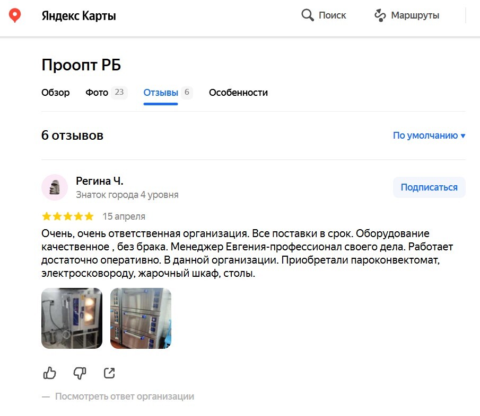The height and width of the screenshot is (416, 480).
Task: Go to the Особенности tab
Action: (x=238, y=92)
